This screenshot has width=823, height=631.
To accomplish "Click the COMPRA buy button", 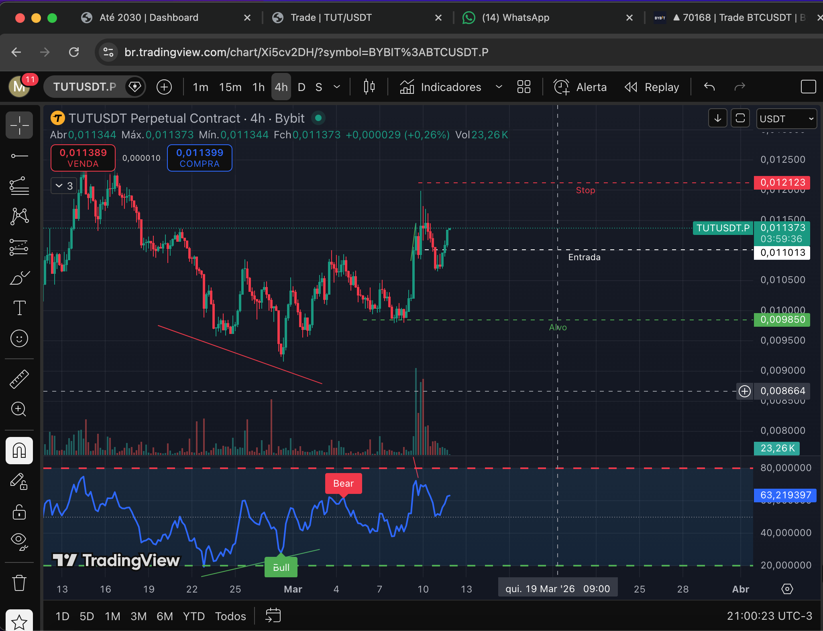I will (200, 158).
